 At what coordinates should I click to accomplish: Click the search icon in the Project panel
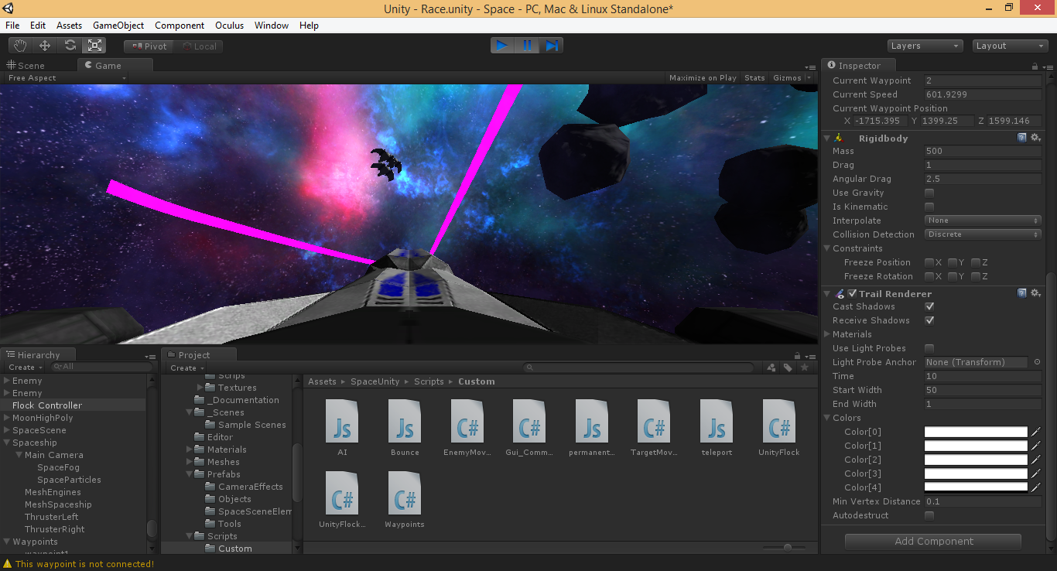[x=529, y=368]
